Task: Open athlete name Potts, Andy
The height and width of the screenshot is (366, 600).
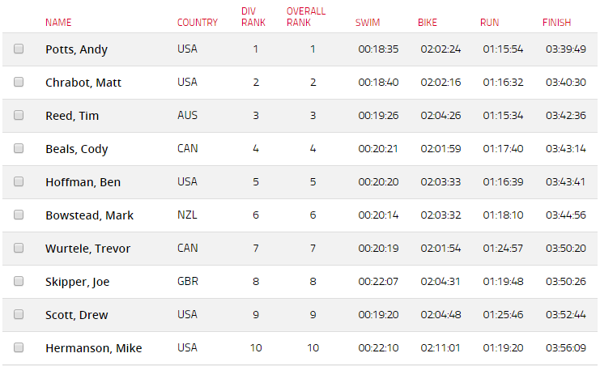Action: click(x=77, y=49)
